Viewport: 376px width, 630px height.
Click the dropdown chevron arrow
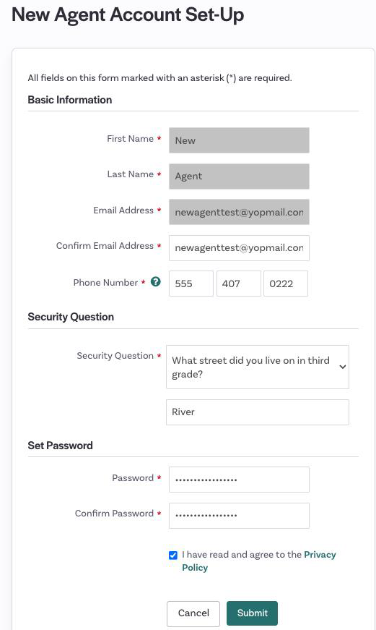342,367
